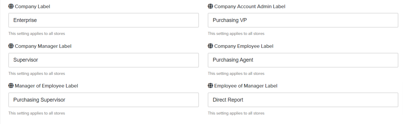Click globe icon next to Company Employee Label
This screenshot has width=403, height=124.
pos(210,46)
